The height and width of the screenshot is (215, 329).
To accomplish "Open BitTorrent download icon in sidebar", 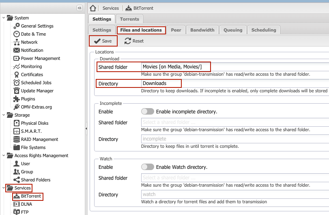I will 17,196.
